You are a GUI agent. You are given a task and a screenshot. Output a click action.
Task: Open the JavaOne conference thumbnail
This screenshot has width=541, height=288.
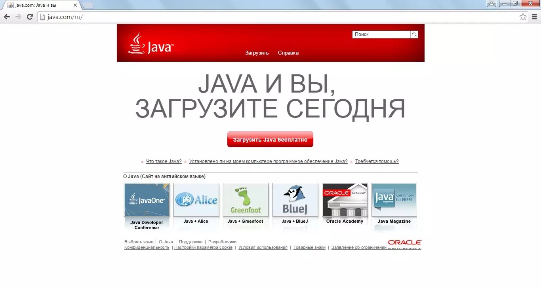pos(147,200)
